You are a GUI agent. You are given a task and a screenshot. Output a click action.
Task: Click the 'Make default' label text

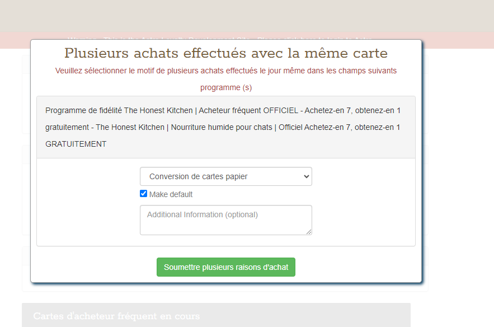(171, 194)
